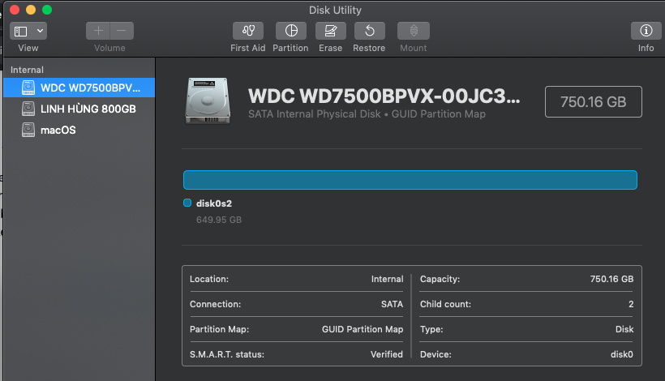The height and width of the screenshot is (381, 665).
Task: Click the 750.16 GB capacity box
Action: click(x=594, y=101)
